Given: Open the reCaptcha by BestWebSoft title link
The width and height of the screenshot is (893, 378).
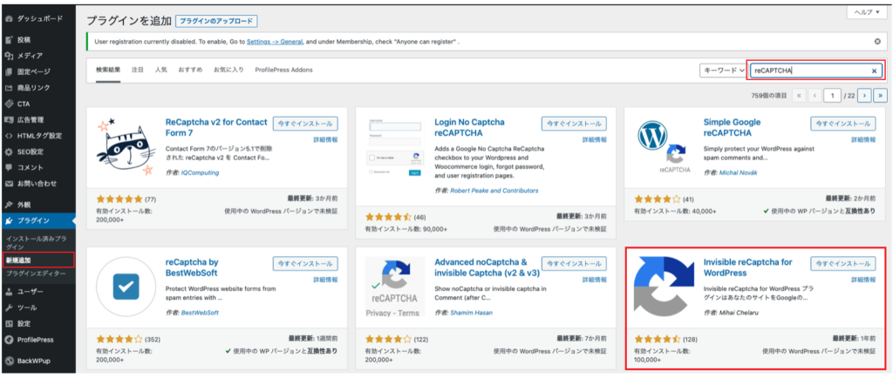Looking at the screenshot, I should point(191,267).
